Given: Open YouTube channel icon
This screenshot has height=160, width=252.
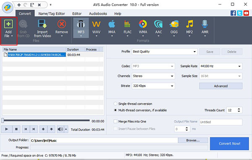Looking at the screenshot, I should pyautogui.click(x=246, y=13).
